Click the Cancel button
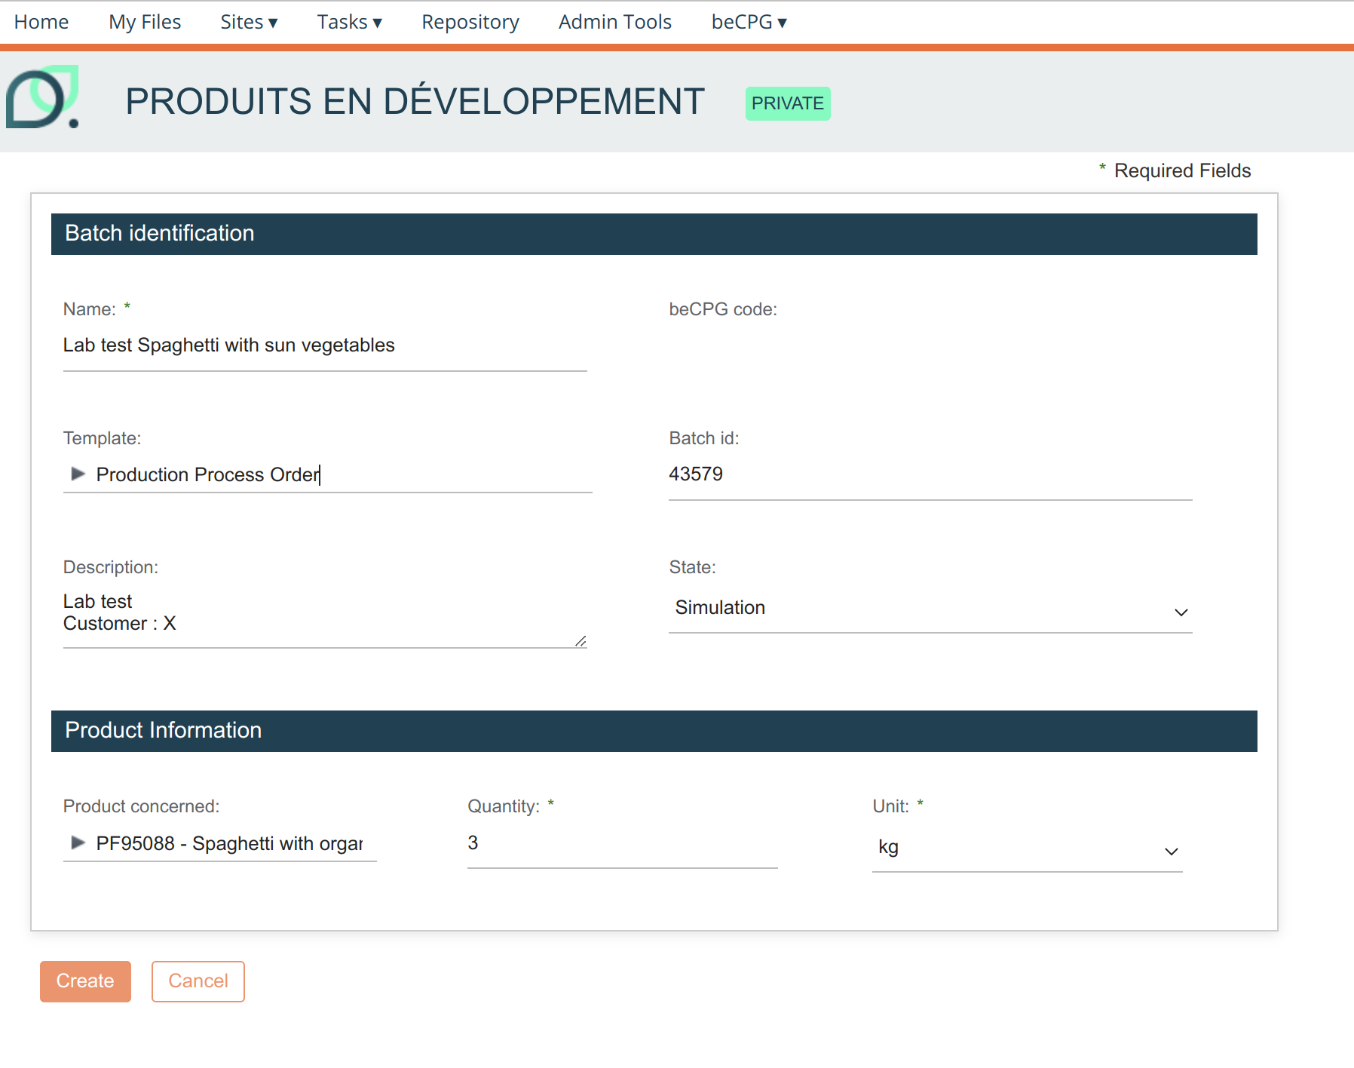Viewport: 1354px width, 1068px height. (x=198, y=981)
